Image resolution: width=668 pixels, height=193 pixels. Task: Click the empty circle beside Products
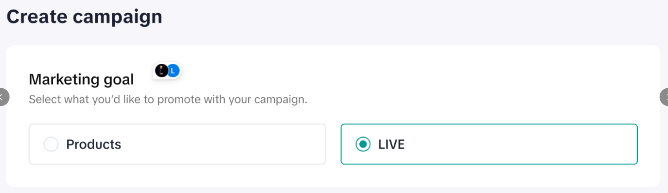[x=51, y=144]
